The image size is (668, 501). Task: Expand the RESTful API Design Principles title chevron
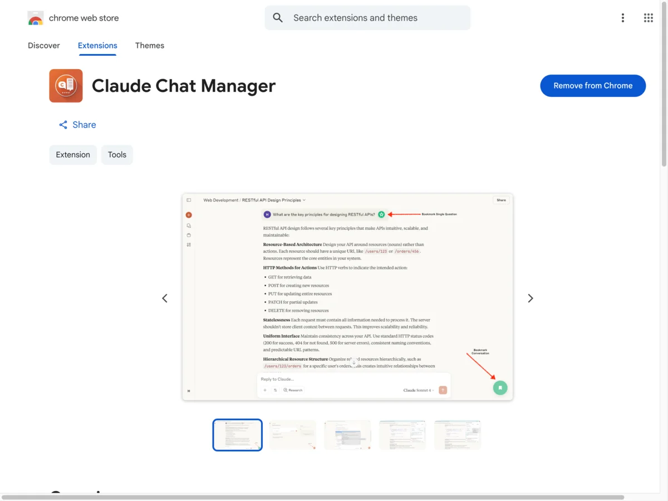304,200
